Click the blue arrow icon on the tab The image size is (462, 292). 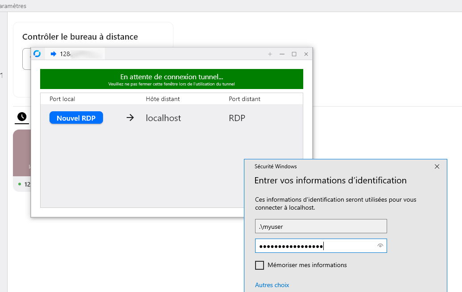point(54,54)
